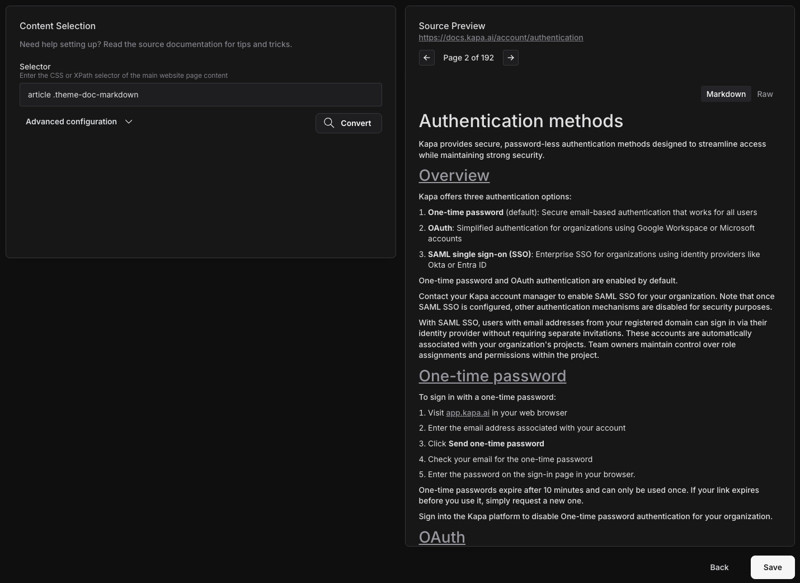Screen dimensions: 800x583
Task: Open the app.kapa.ai link
Action: [x=468, y=413]
